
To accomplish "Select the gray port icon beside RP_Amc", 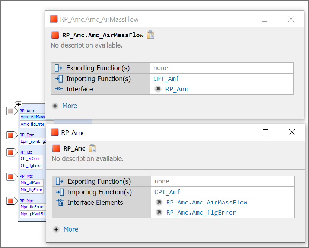I will click(x=10, y=111).
